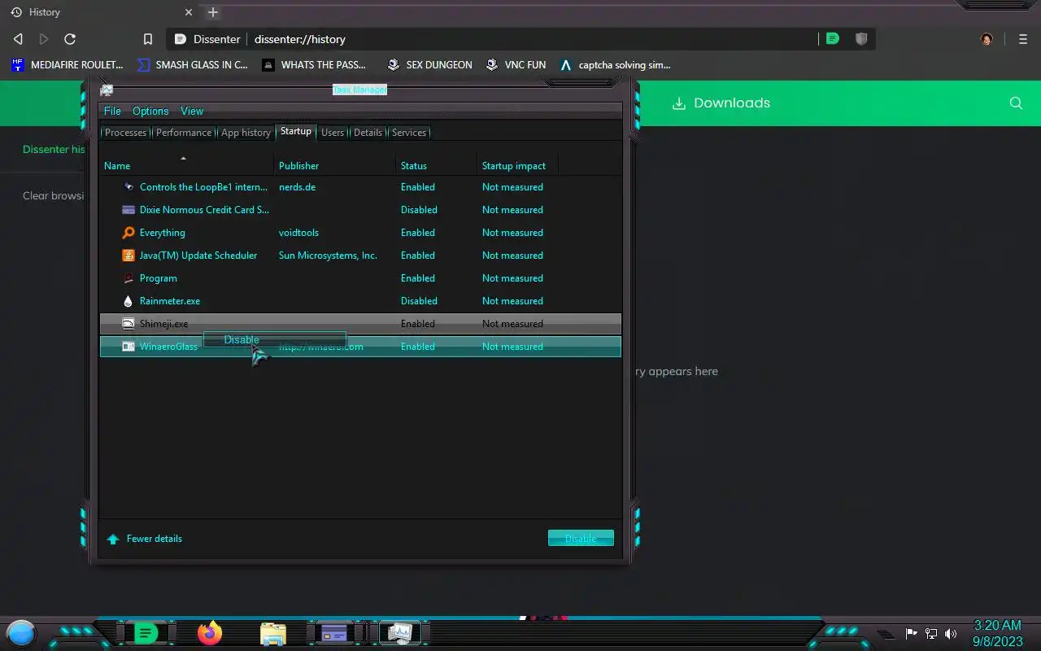Click the Rainmeter.exe Disabled status text
Image resolution: width=1041 pixels, height=651 pixels.
tap(419, 301)
